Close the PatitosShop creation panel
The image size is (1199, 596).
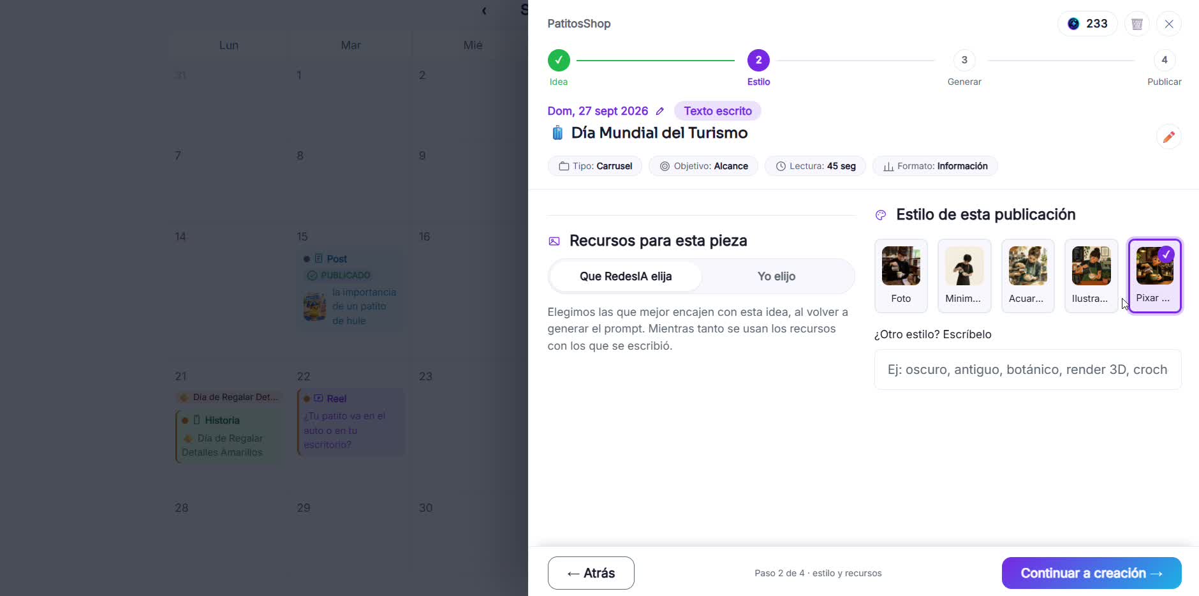1168,24
